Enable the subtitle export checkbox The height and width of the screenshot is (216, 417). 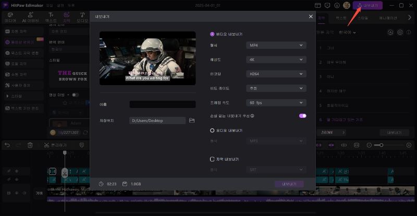212,159
